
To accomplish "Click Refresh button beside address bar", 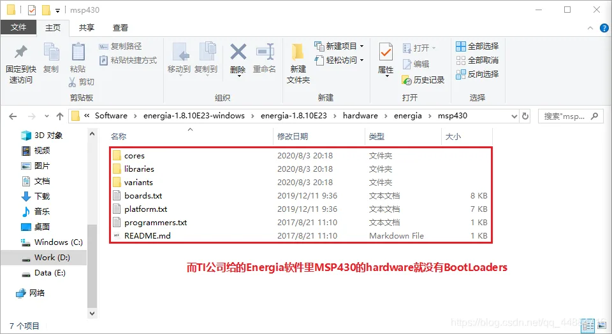I will click(x=525, y=116).
